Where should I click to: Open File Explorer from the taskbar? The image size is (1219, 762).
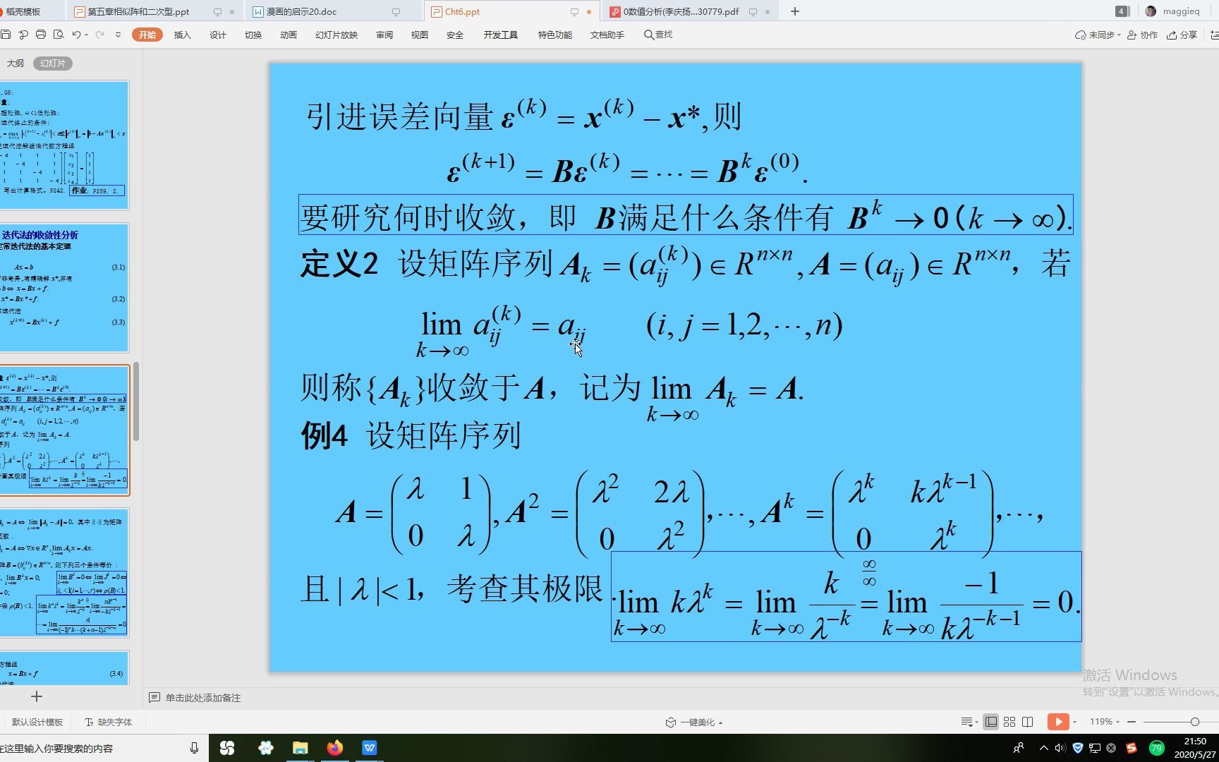point(301,748)
